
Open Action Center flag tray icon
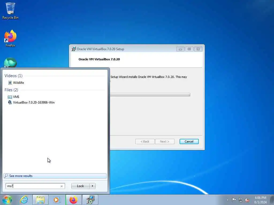click(234, 200)
